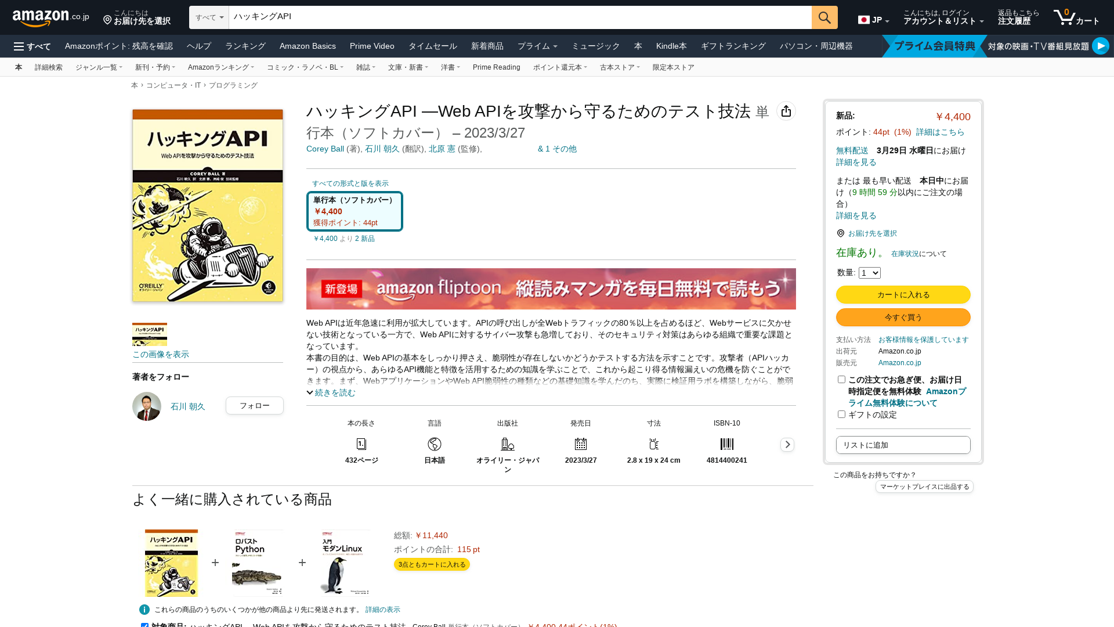Open 詳細検索 in books subnav

pos(49,67)
